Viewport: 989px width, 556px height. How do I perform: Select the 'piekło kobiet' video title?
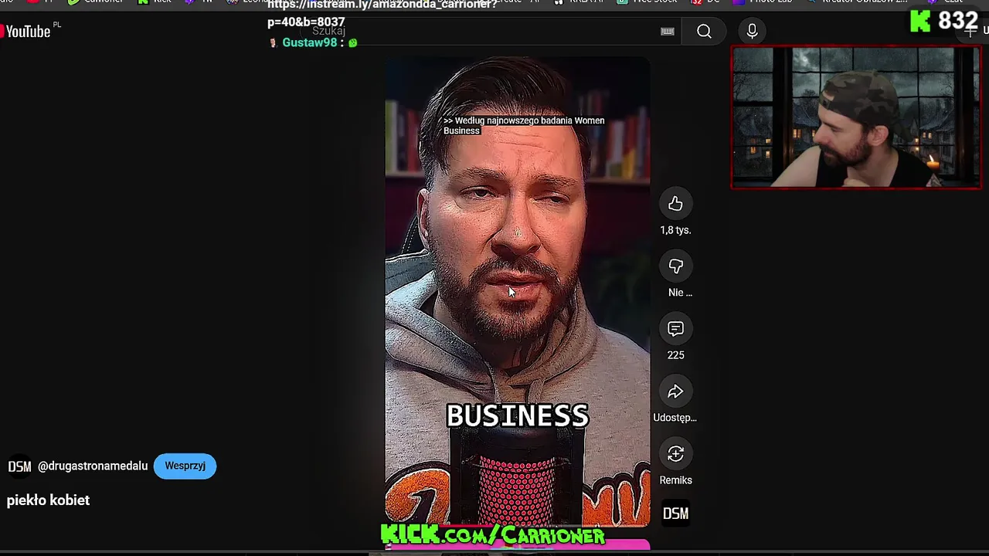(48, 500)
